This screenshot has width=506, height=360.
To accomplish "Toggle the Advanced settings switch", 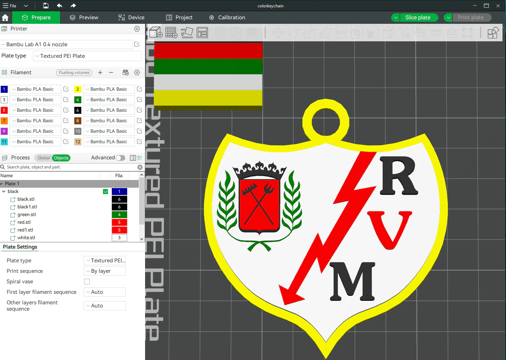I will 121,158.
